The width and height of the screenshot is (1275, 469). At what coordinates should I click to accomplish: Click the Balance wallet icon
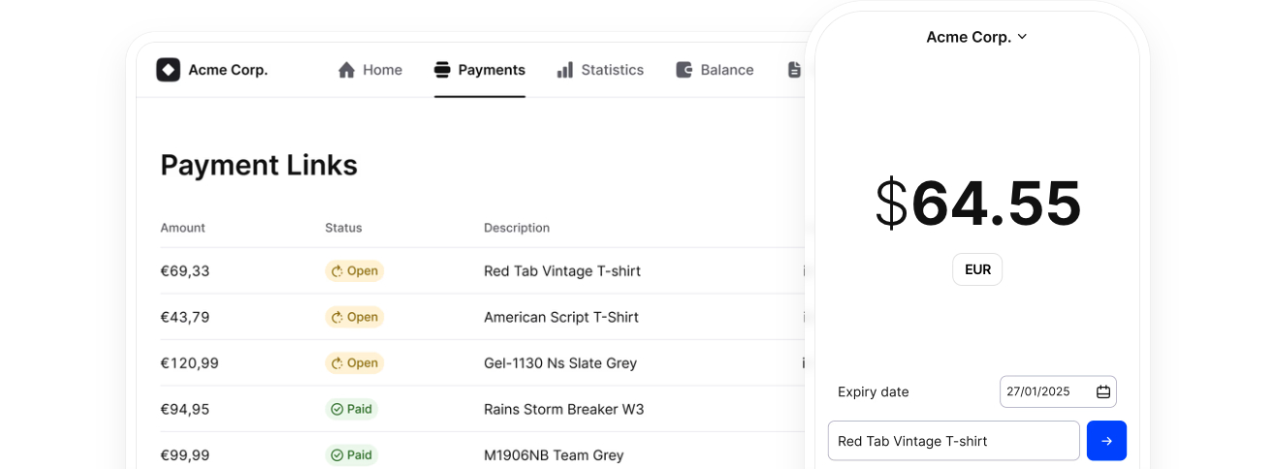(684, 70)
